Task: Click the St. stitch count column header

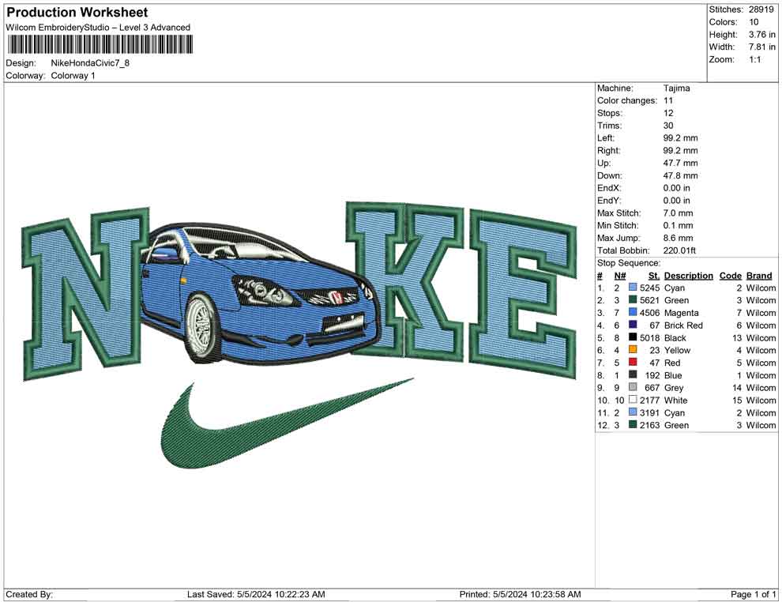Action: [x=653, y=276]
